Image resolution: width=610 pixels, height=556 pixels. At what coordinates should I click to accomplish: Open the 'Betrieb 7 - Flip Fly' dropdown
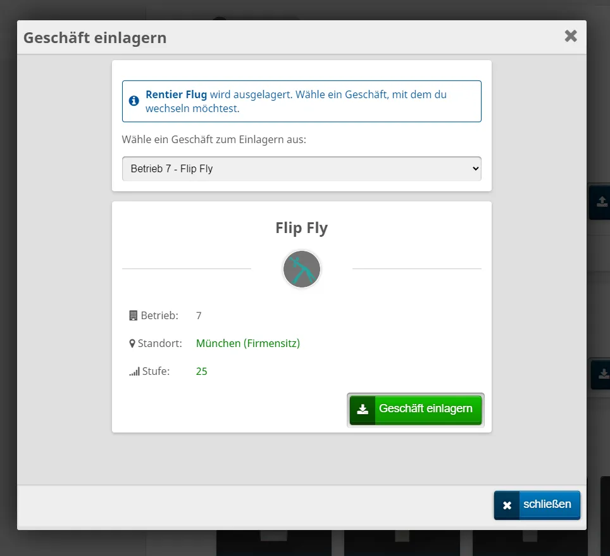(x=301, y=169)
